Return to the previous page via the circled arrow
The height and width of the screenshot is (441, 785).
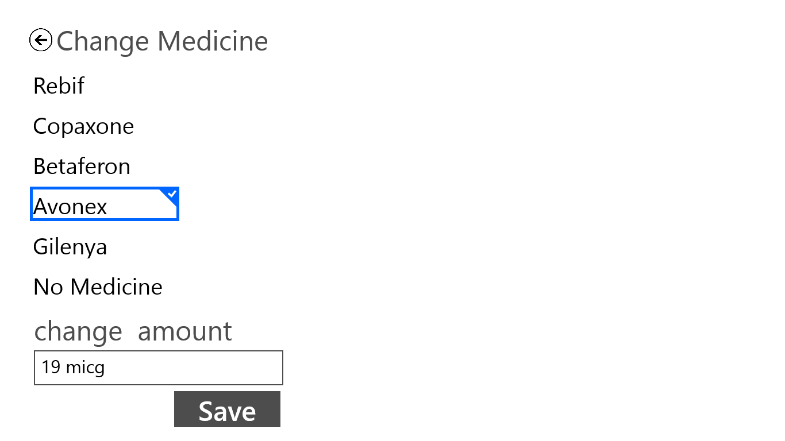point(41,40)
